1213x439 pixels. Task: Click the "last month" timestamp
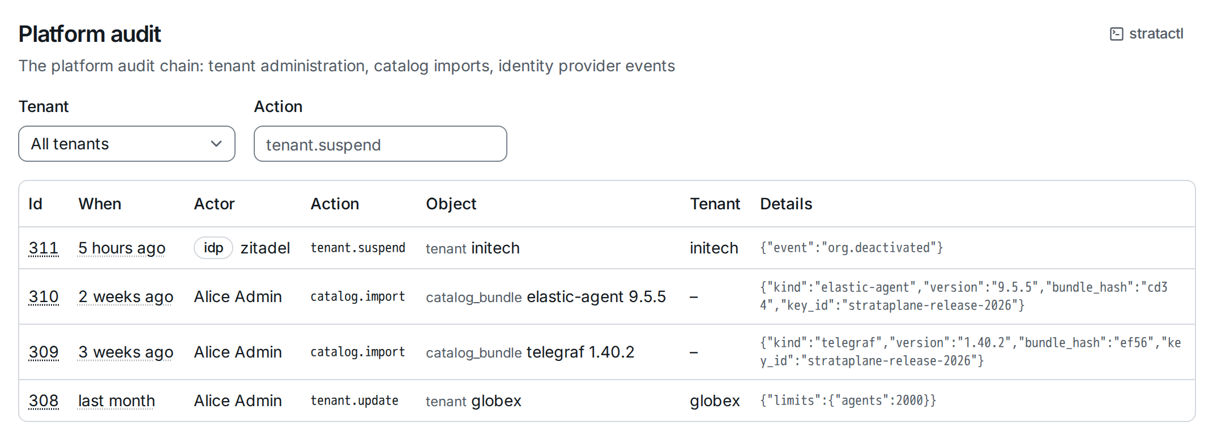(117, 401)
